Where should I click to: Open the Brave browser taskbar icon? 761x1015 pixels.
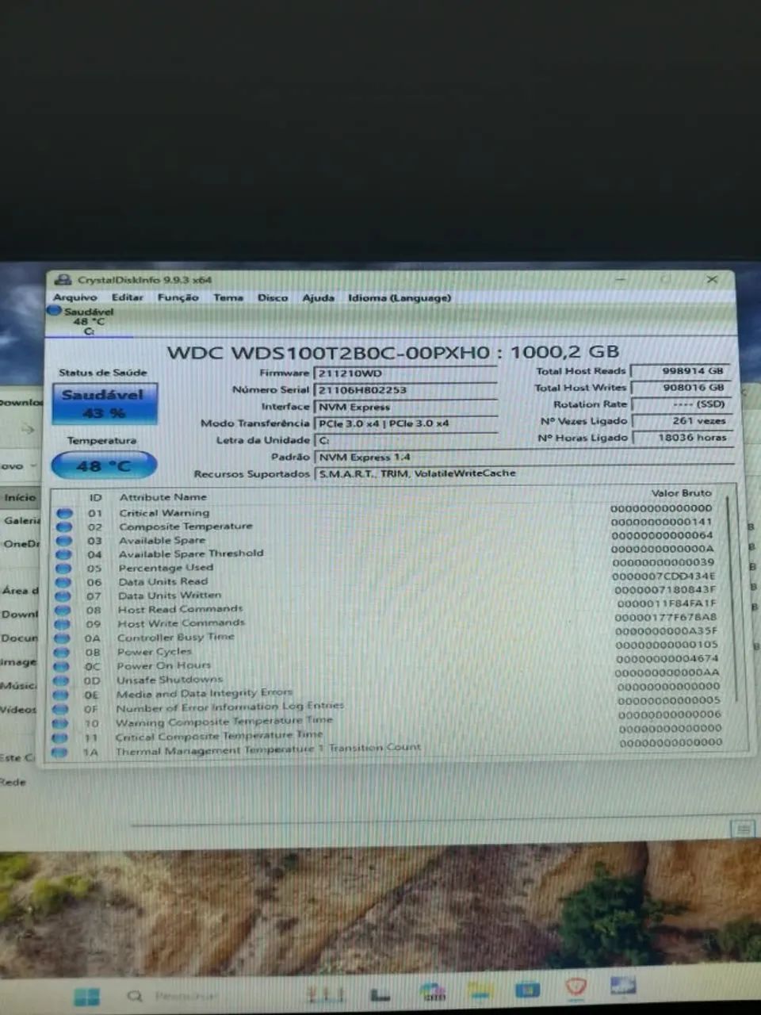click(x=576, y=988)
